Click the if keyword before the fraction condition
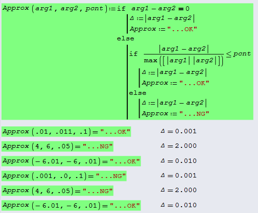The image size is (258, 213). (133, 54)
